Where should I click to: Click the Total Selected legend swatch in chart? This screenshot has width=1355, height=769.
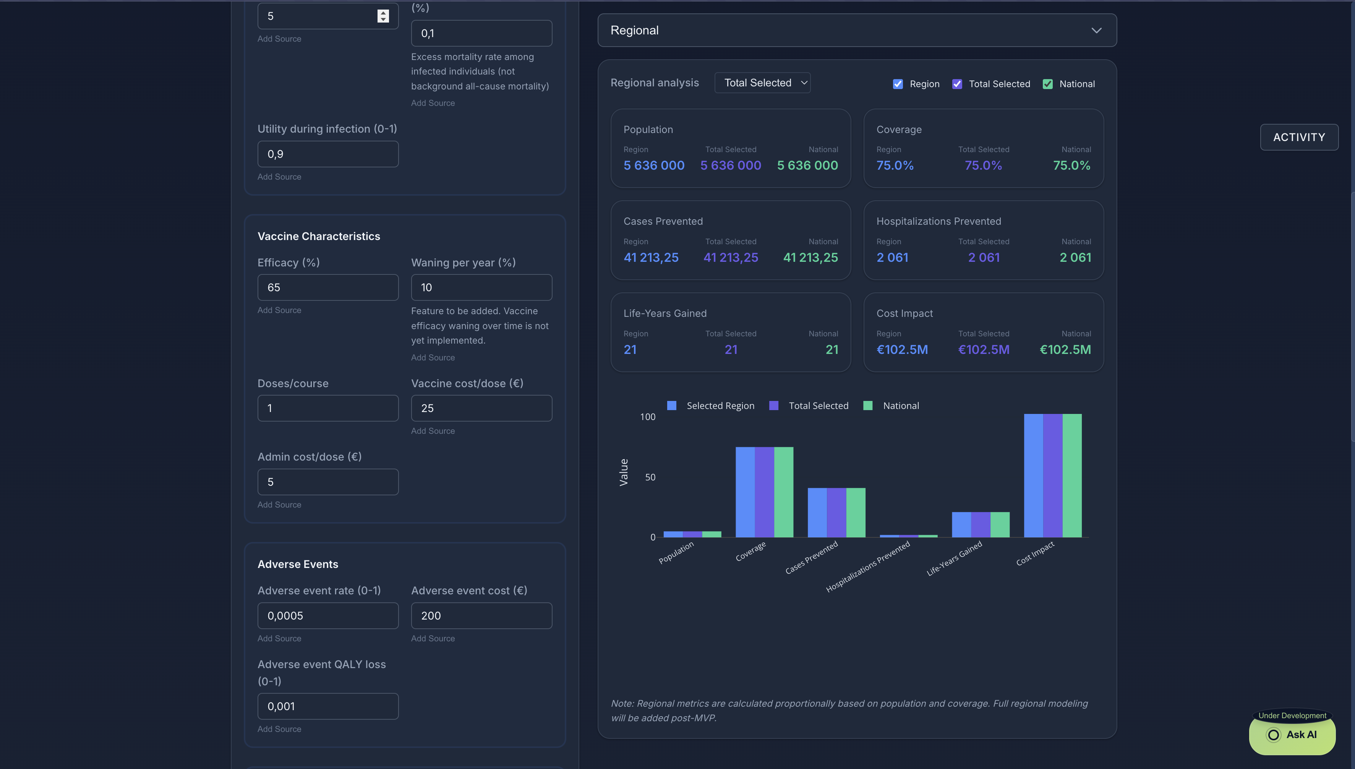(774, 406)
